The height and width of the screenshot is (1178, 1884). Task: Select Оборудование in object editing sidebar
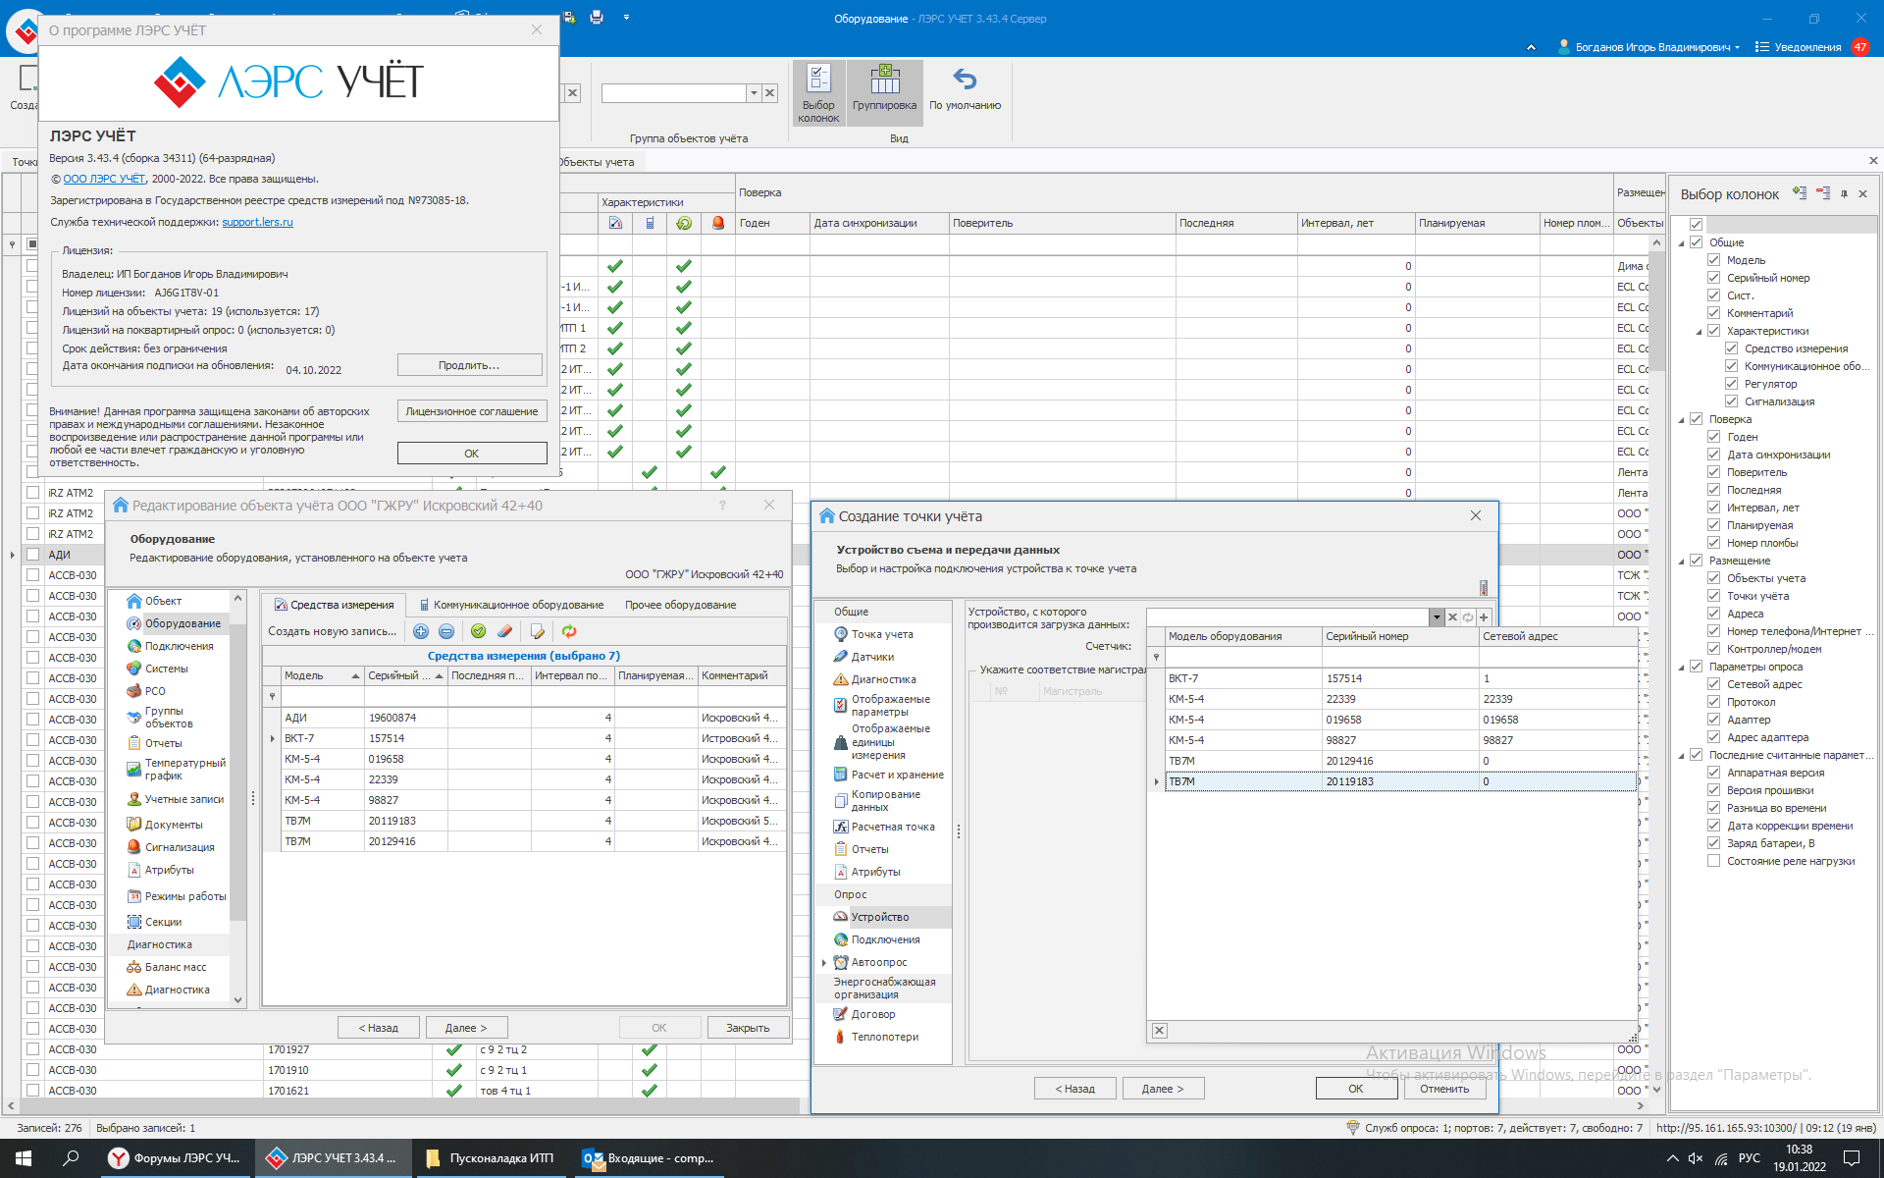click(173, 623)
